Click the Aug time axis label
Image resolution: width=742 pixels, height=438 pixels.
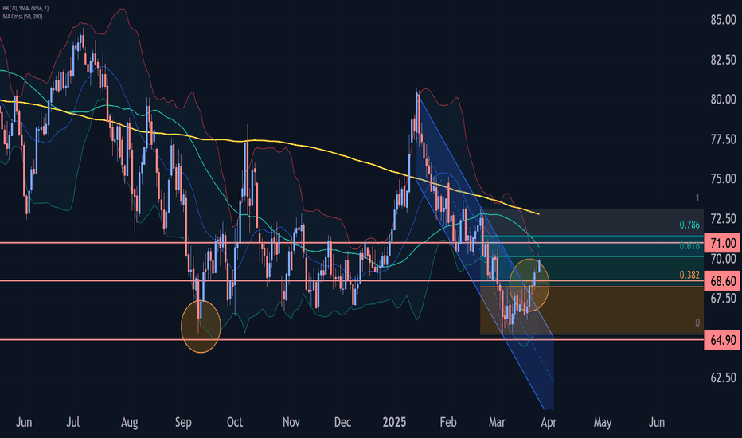point(129,422)
